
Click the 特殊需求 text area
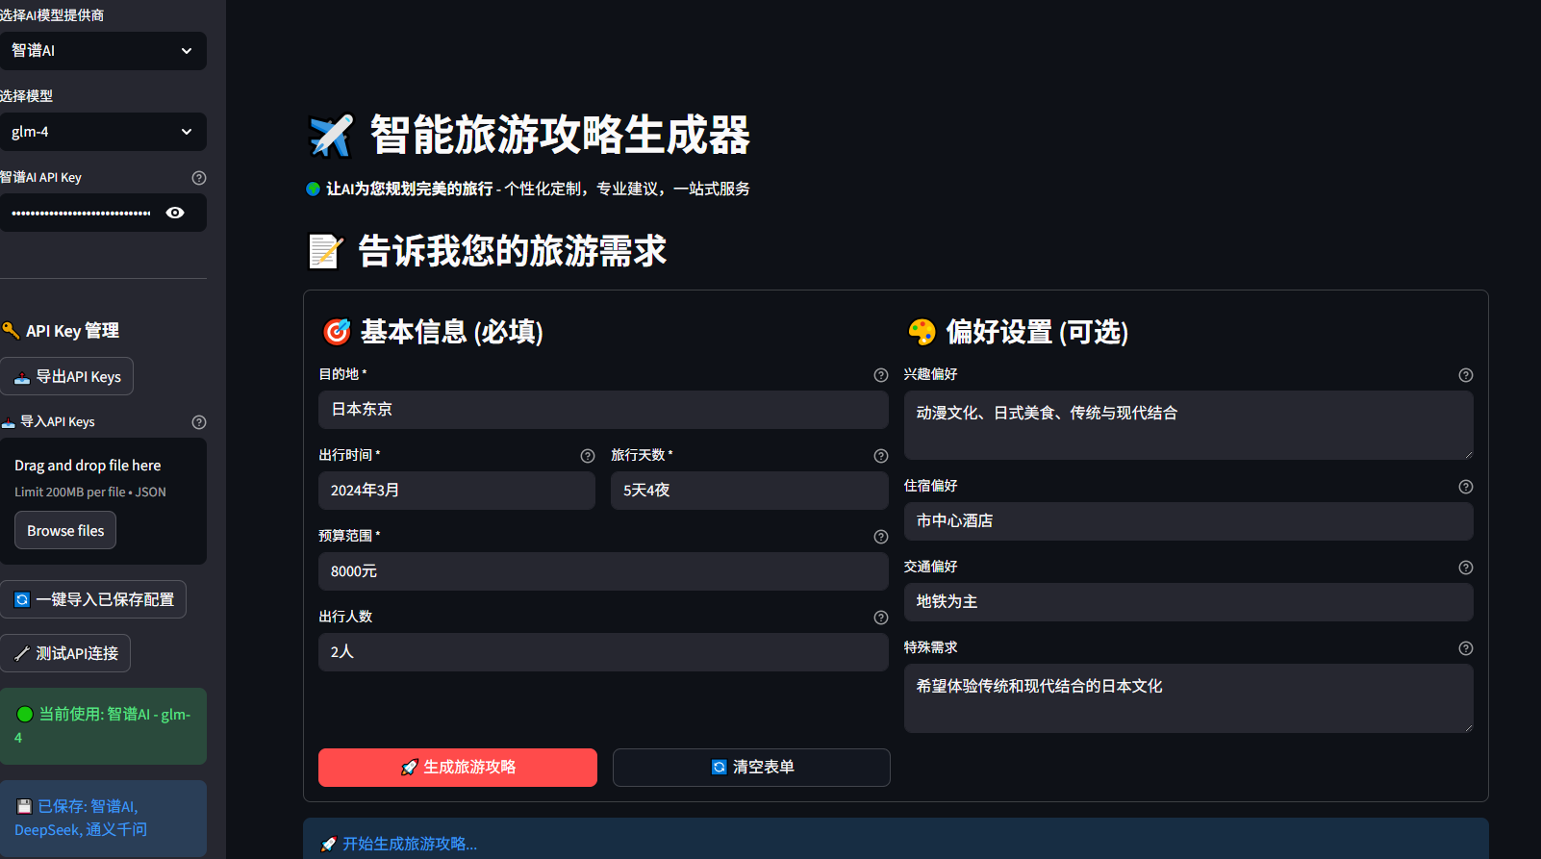1189,698
